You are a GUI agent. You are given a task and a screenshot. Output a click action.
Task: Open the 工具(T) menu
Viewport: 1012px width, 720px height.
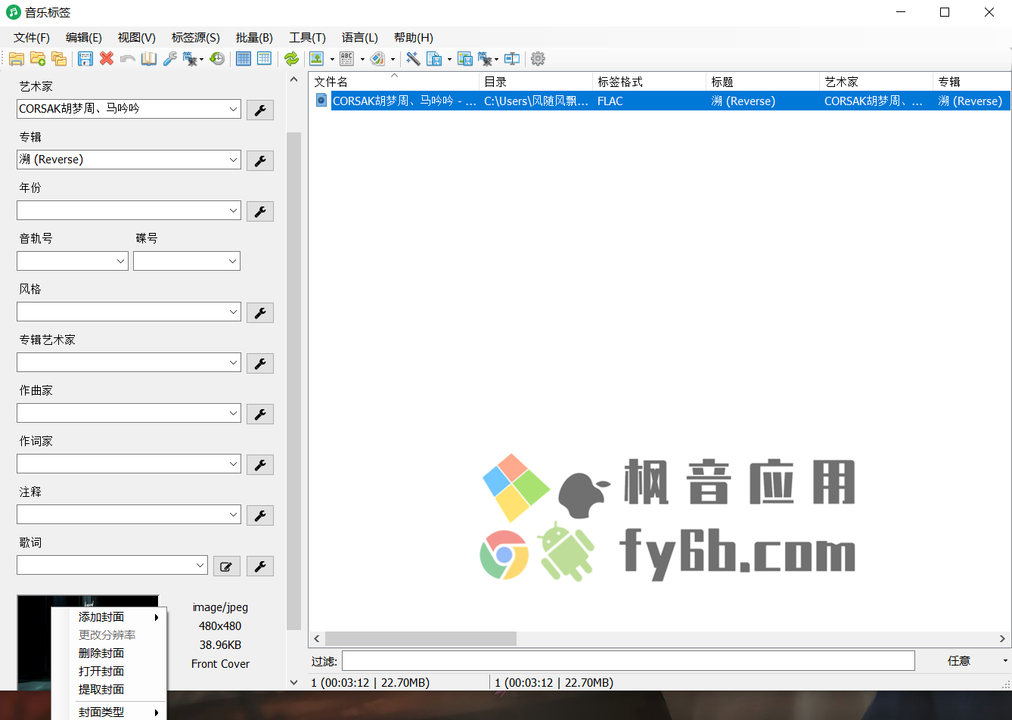307,38
